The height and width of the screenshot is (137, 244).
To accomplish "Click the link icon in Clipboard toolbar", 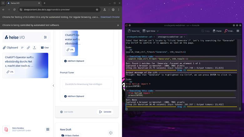I will tap(28, 48).
